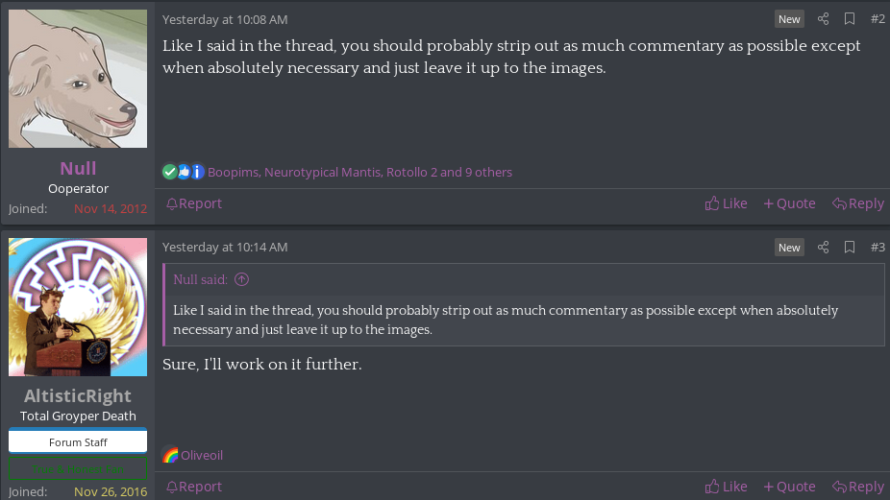The height and width of the screenshot is (500, 890).
Task: Reply to AltisticRight's post
Action: [858, 487]
